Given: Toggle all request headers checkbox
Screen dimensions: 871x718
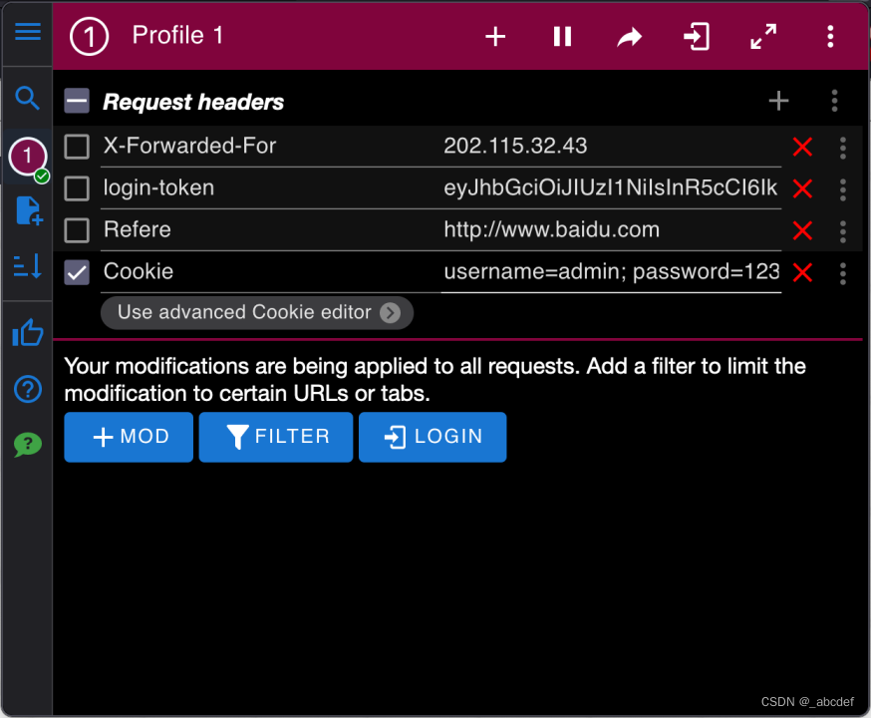Looking at the screenshot, I should click(x=77, y=101).
